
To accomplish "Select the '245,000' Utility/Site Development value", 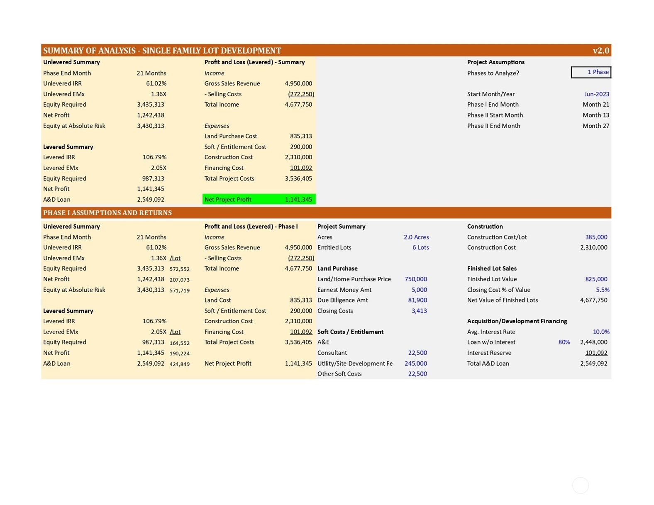I will point(415,364).
